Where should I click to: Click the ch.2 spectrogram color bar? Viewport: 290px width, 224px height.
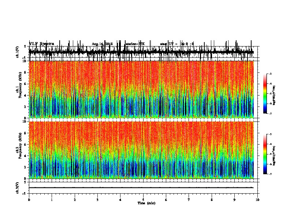coord(265,154)
